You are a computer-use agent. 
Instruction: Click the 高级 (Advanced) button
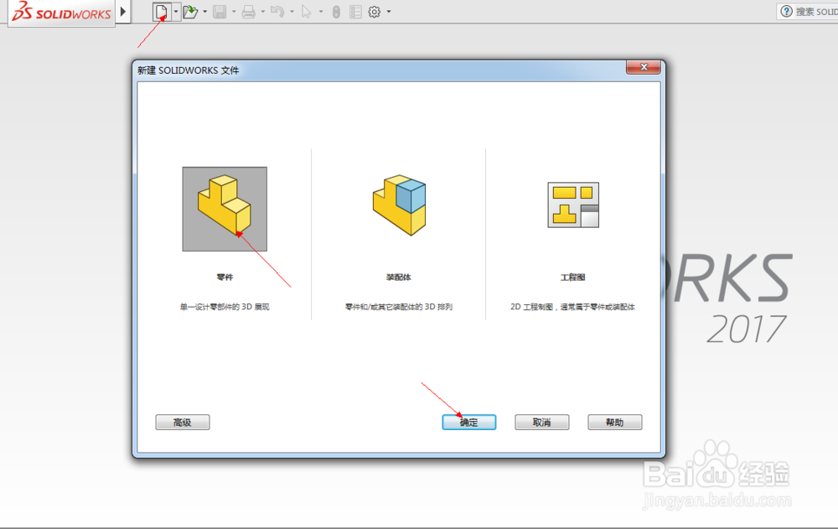(x=183, y=422)
